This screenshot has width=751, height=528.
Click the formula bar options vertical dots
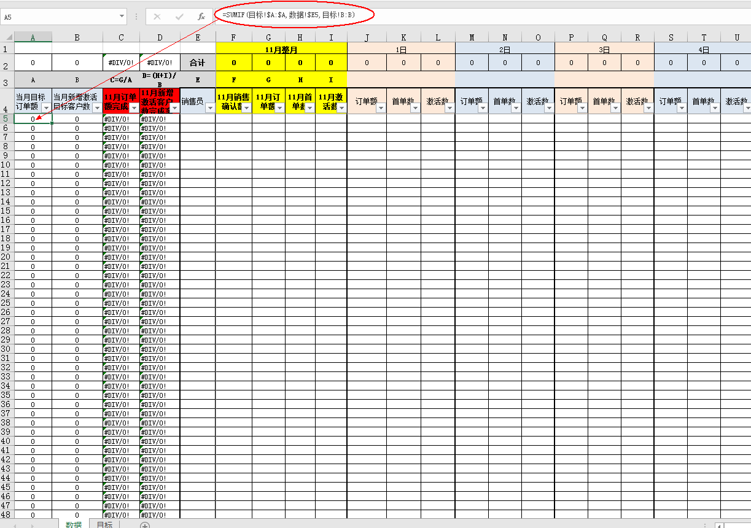click(136, 17)
